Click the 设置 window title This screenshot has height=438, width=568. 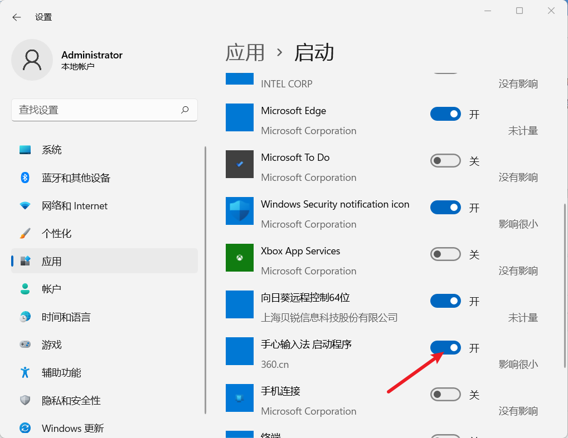click(x=43, y=17)
